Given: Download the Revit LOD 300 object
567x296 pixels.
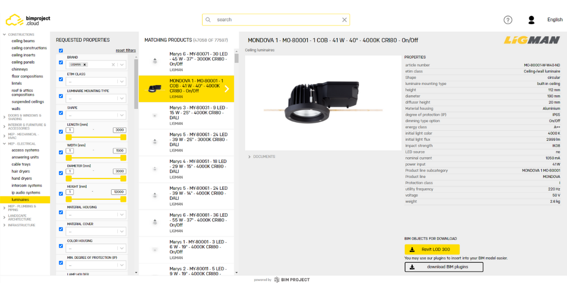Looking at the screenshot, I should [432, 249].
